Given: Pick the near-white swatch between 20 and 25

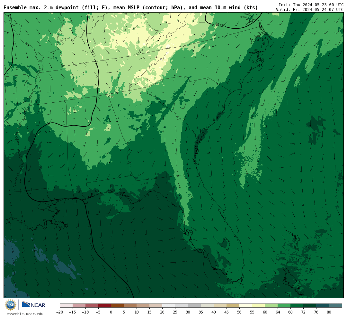Looking at the screenshot, I should point(169,306).
